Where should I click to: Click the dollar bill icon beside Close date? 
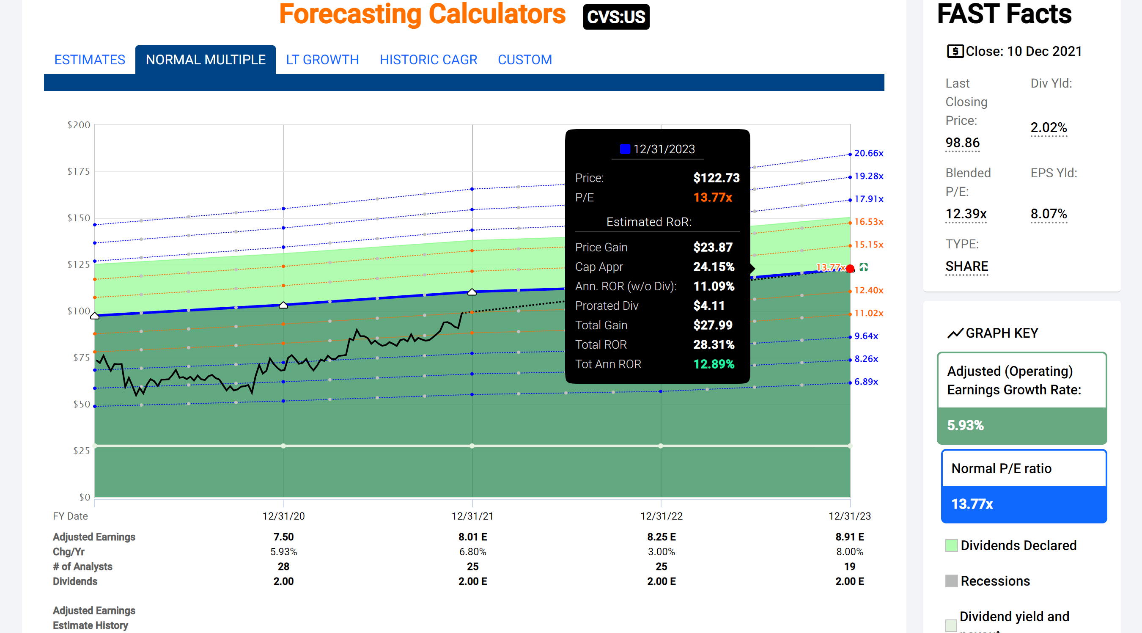pos(955,52)
